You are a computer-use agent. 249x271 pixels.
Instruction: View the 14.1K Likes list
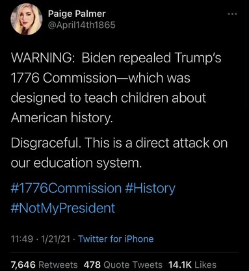(192, 265)
